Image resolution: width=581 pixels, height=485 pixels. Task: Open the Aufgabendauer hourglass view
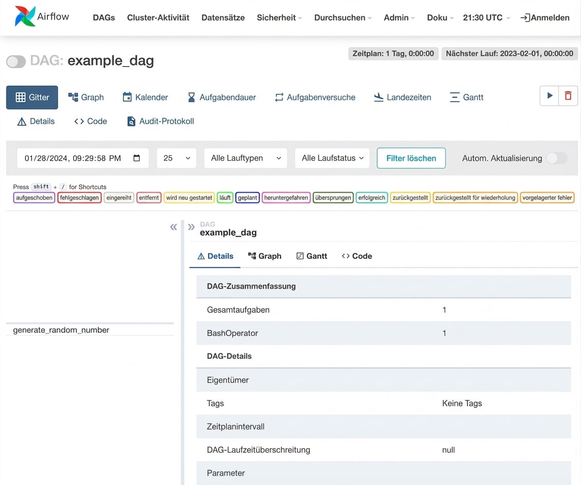[221, 98]
